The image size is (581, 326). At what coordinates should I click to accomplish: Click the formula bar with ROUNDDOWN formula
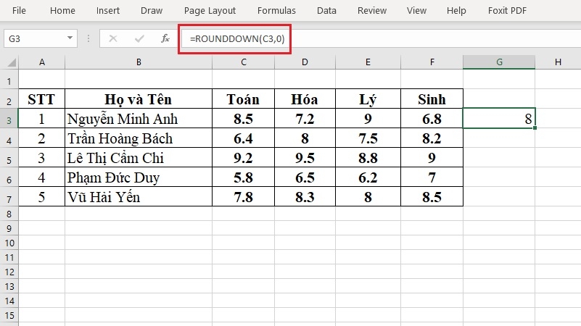[x=382, y=38]
